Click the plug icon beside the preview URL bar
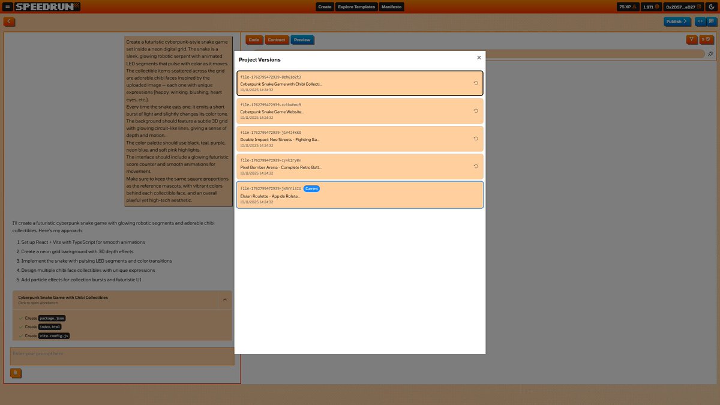 coord(710,53)
